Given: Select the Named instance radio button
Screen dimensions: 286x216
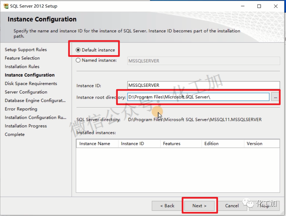Looking at the screenshot, I should click(78, 60).
